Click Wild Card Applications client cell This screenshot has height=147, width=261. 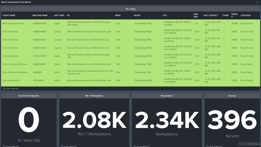click(x=13, y=23)
